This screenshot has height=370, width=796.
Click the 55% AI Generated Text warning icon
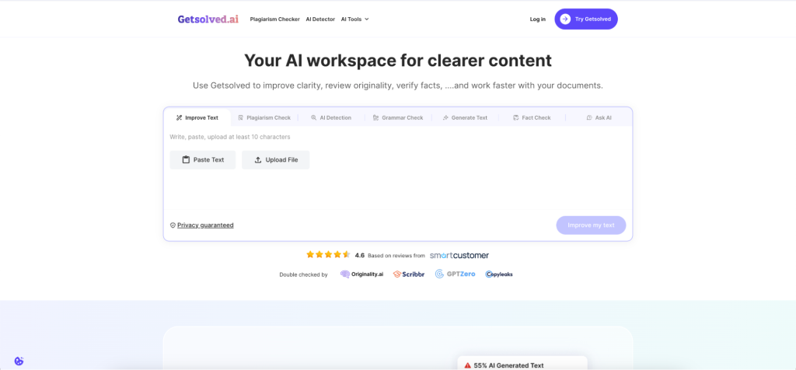coord(467,365)
